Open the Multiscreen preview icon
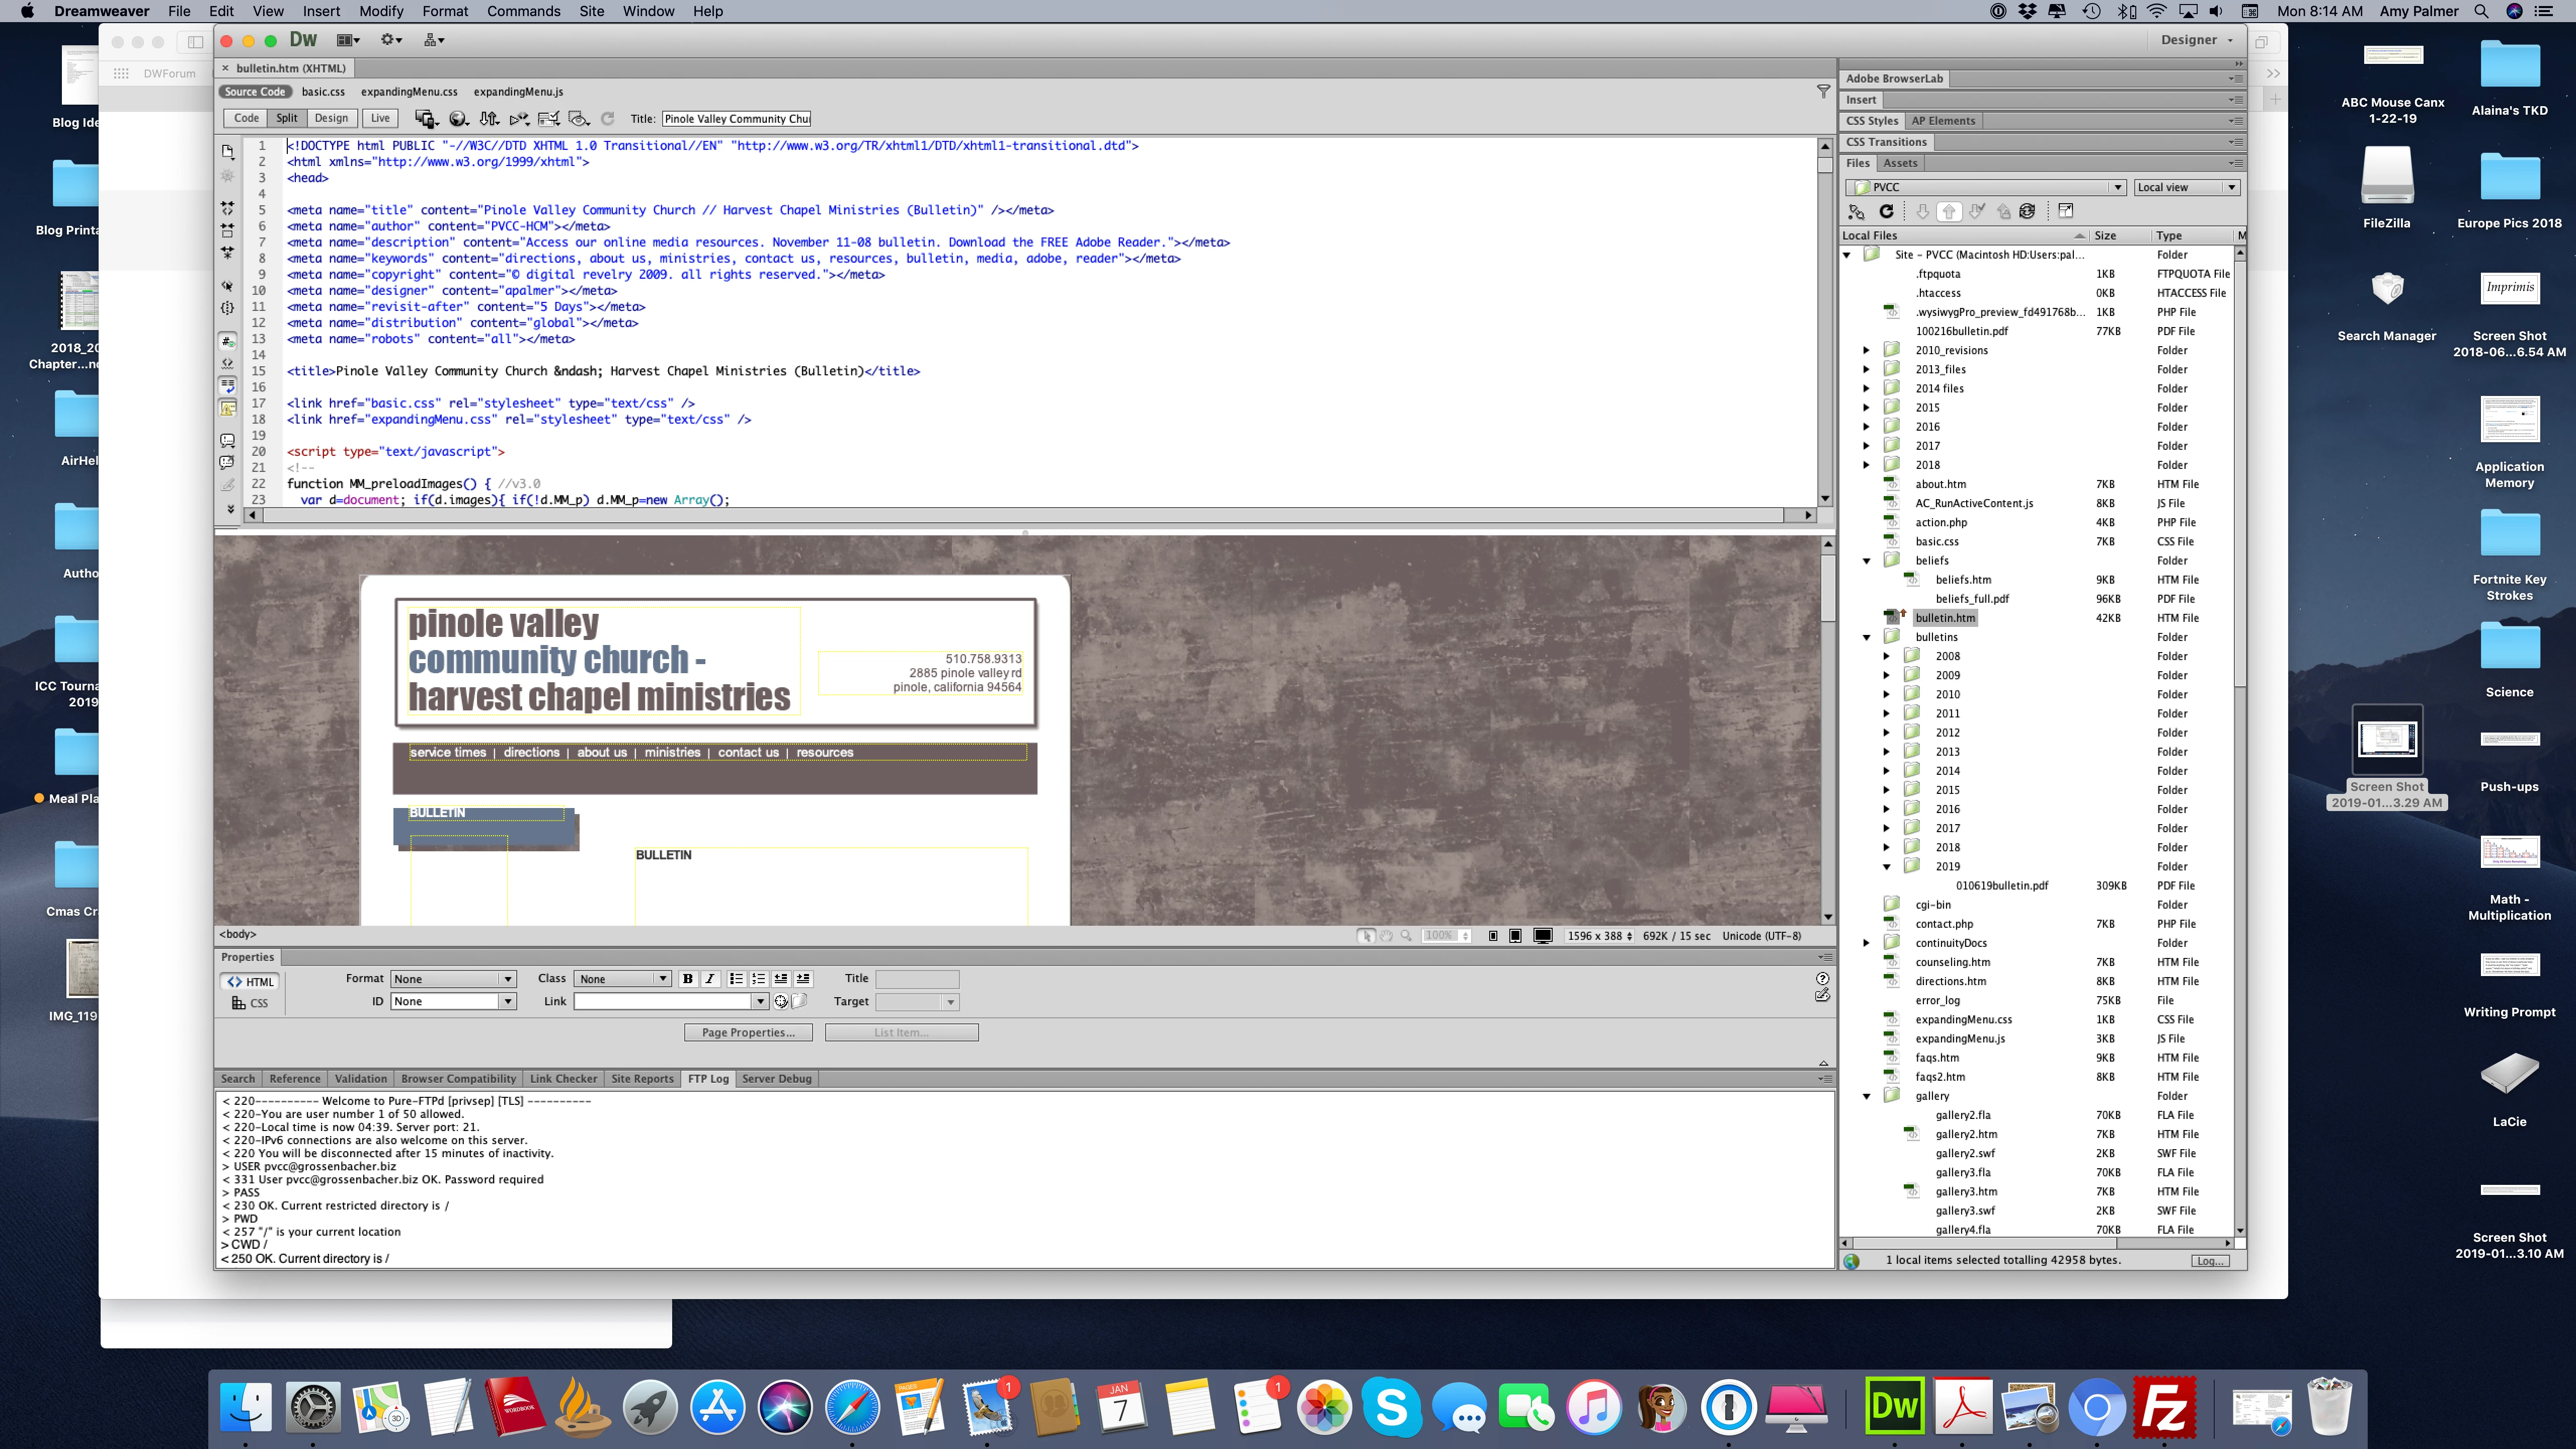Viewport: 2576px width, 1449px height. coord(425,118)
